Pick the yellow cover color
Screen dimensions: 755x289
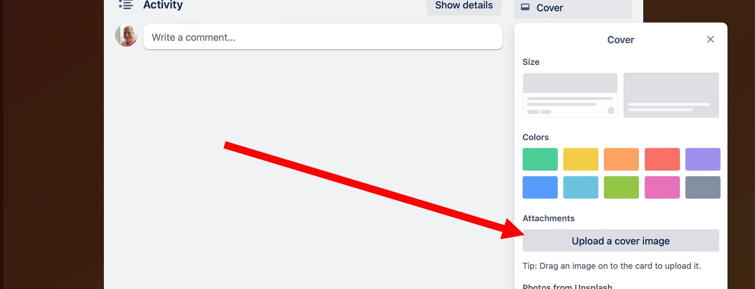(580, 159)
